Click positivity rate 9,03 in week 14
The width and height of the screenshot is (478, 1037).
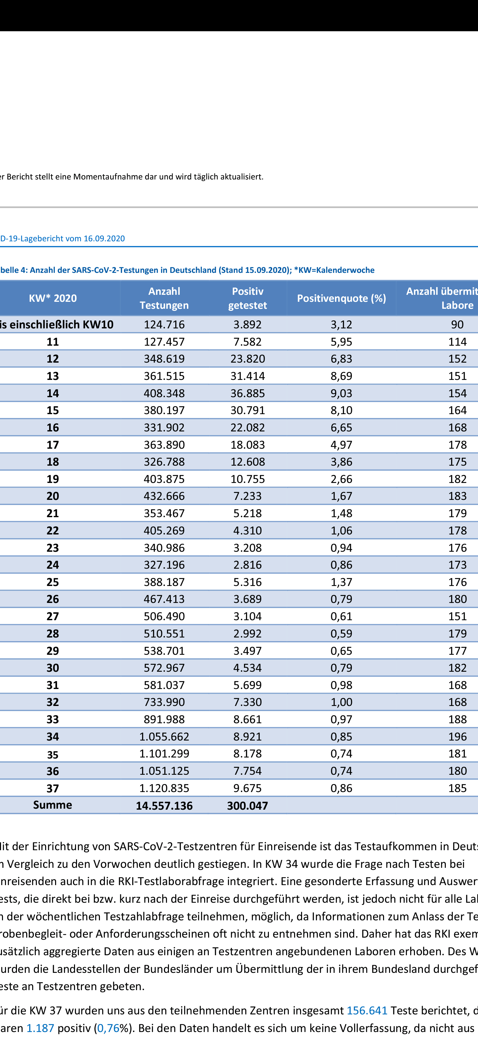341,393
